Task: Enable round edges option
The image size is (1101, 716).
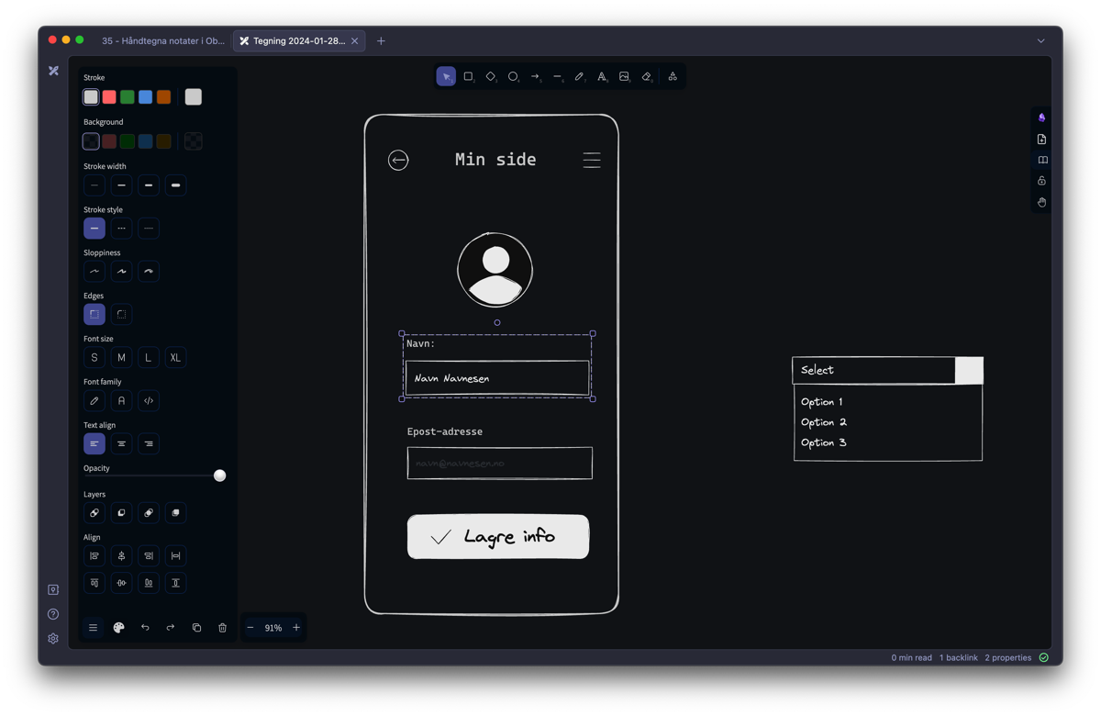Action: [121, 315]
